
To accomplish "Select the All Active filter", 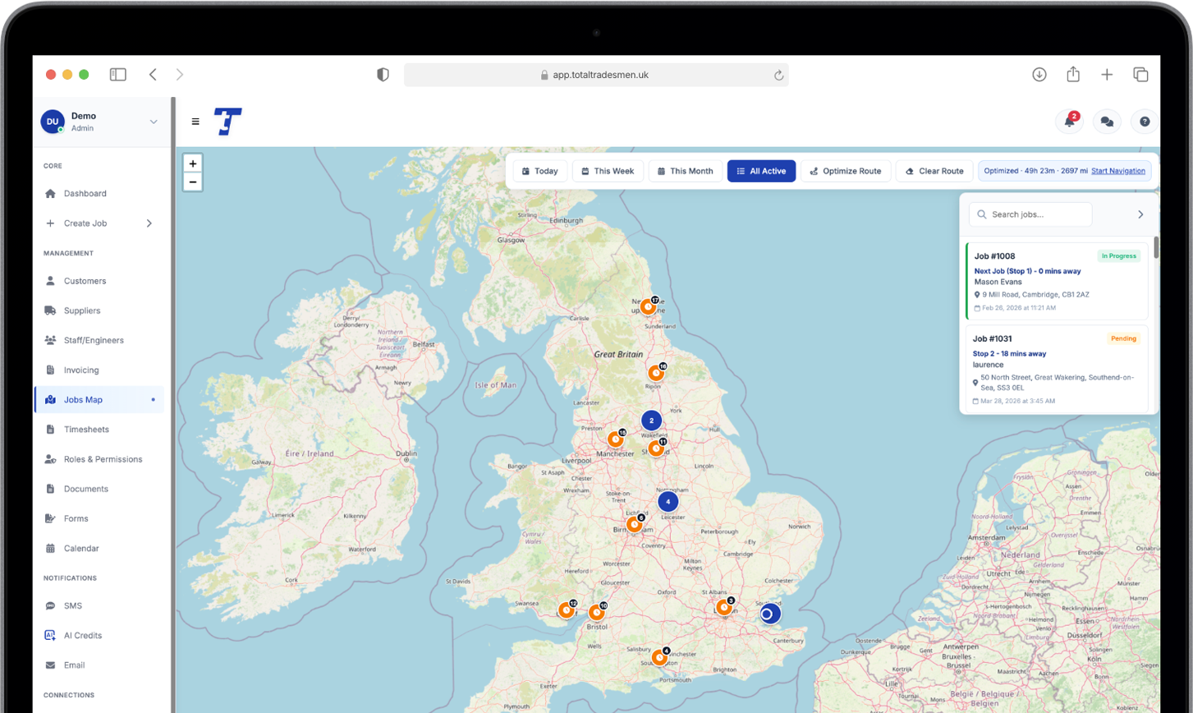I will pyautogui.click(x=761, y=171).
